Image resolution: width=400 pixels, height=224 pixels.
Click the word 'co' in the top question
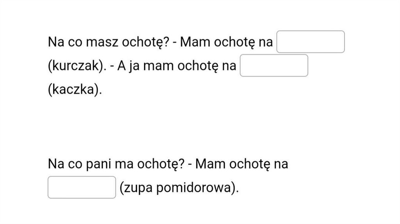pos(71,42)
